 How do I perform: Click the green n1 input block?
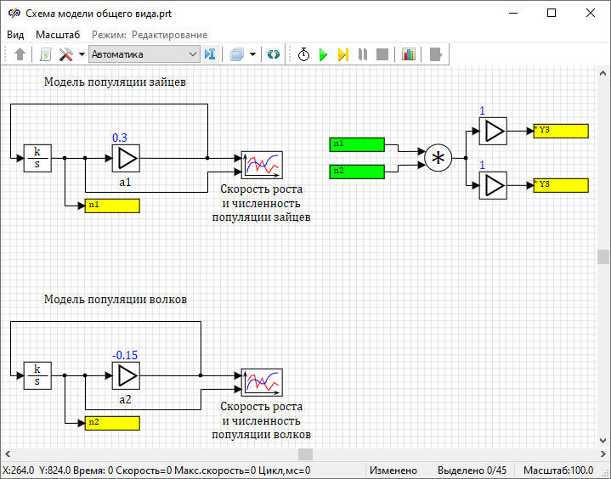[x=357, y=144]
